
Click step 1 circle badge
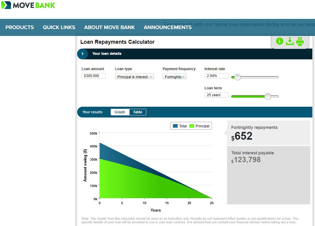click(x=83, y=54)
